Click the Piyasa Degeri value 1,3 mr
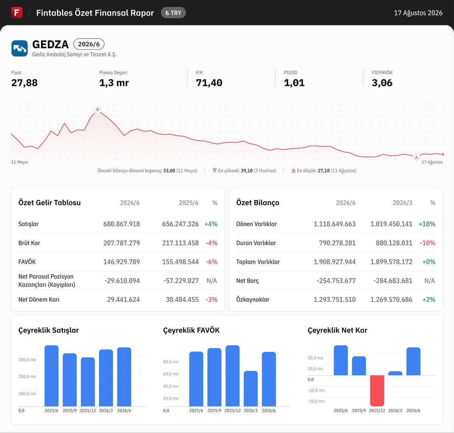The height and width of the screenshot is (433, 454). click(x=114, y=83)
